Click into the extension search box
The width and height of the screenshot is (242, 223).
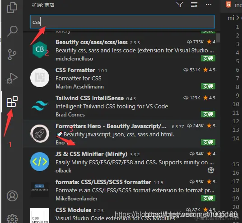[122, 22]
